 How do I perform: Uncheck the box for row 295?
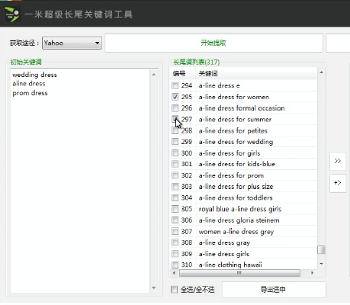click(175, 97)
